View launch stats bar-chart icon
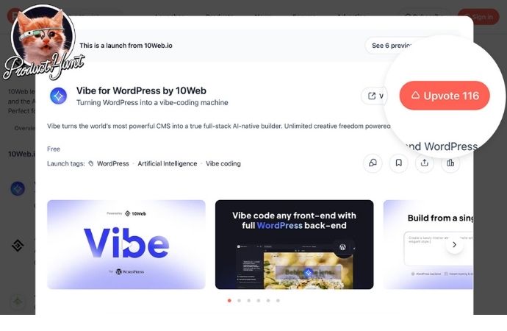 click(x=450, y=163)
